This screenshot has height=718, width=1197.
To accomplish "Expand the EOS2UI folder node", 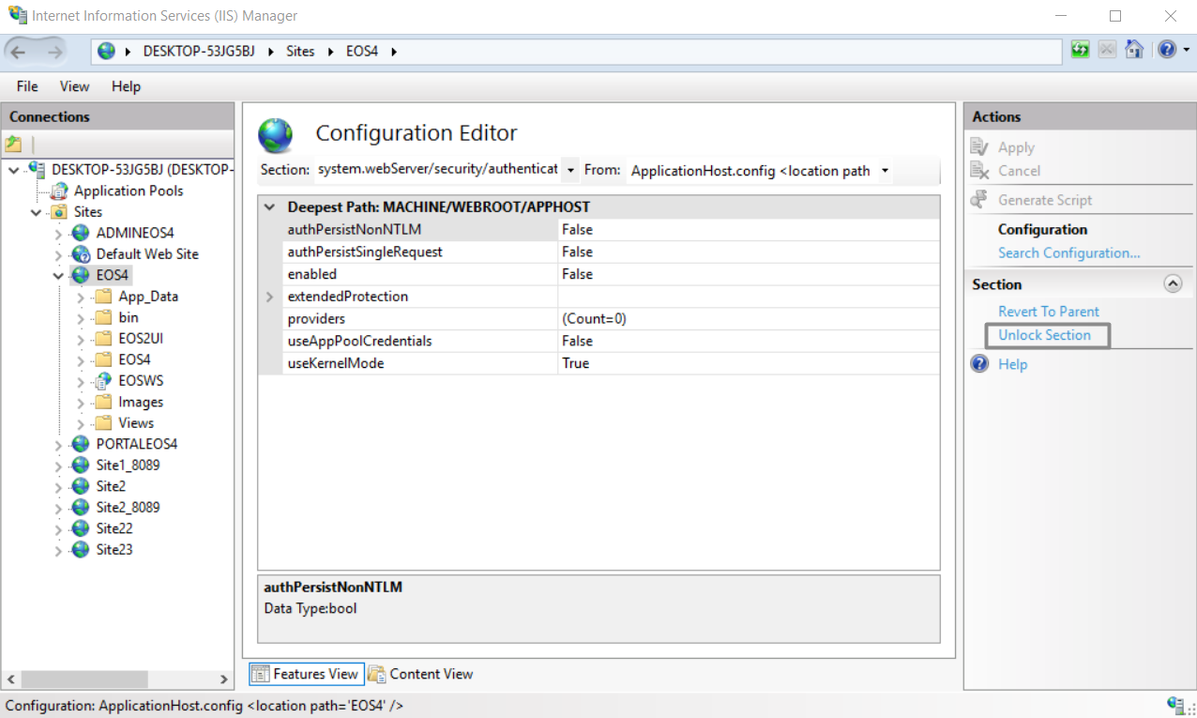I will click(x=82, y=339).
